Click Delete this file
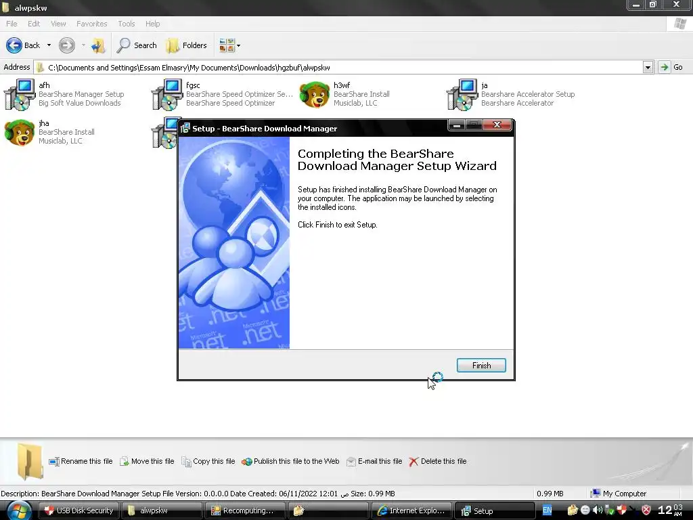693x520 pixels. (438, 461)
